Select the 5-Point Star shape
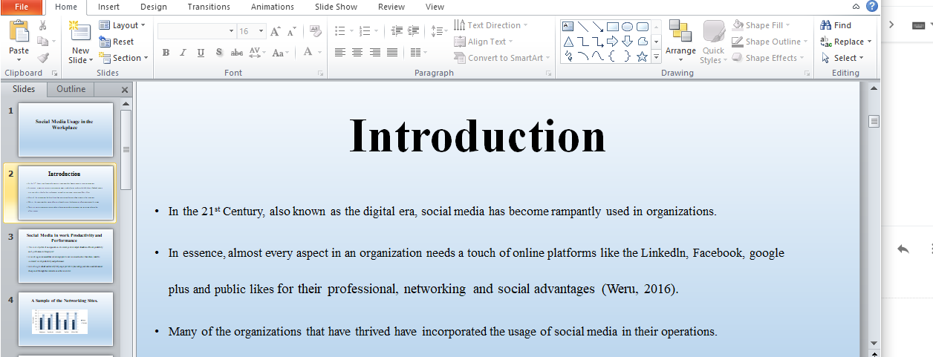933x357 pixels. click(x=643, y=56)
